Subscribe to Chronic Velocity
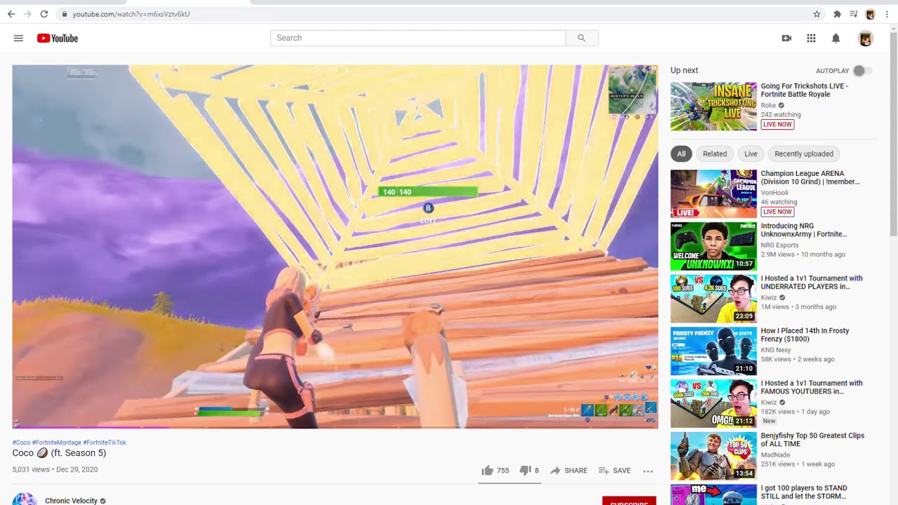Viewport: 898px width, 505px height. (x=629, y=501)
